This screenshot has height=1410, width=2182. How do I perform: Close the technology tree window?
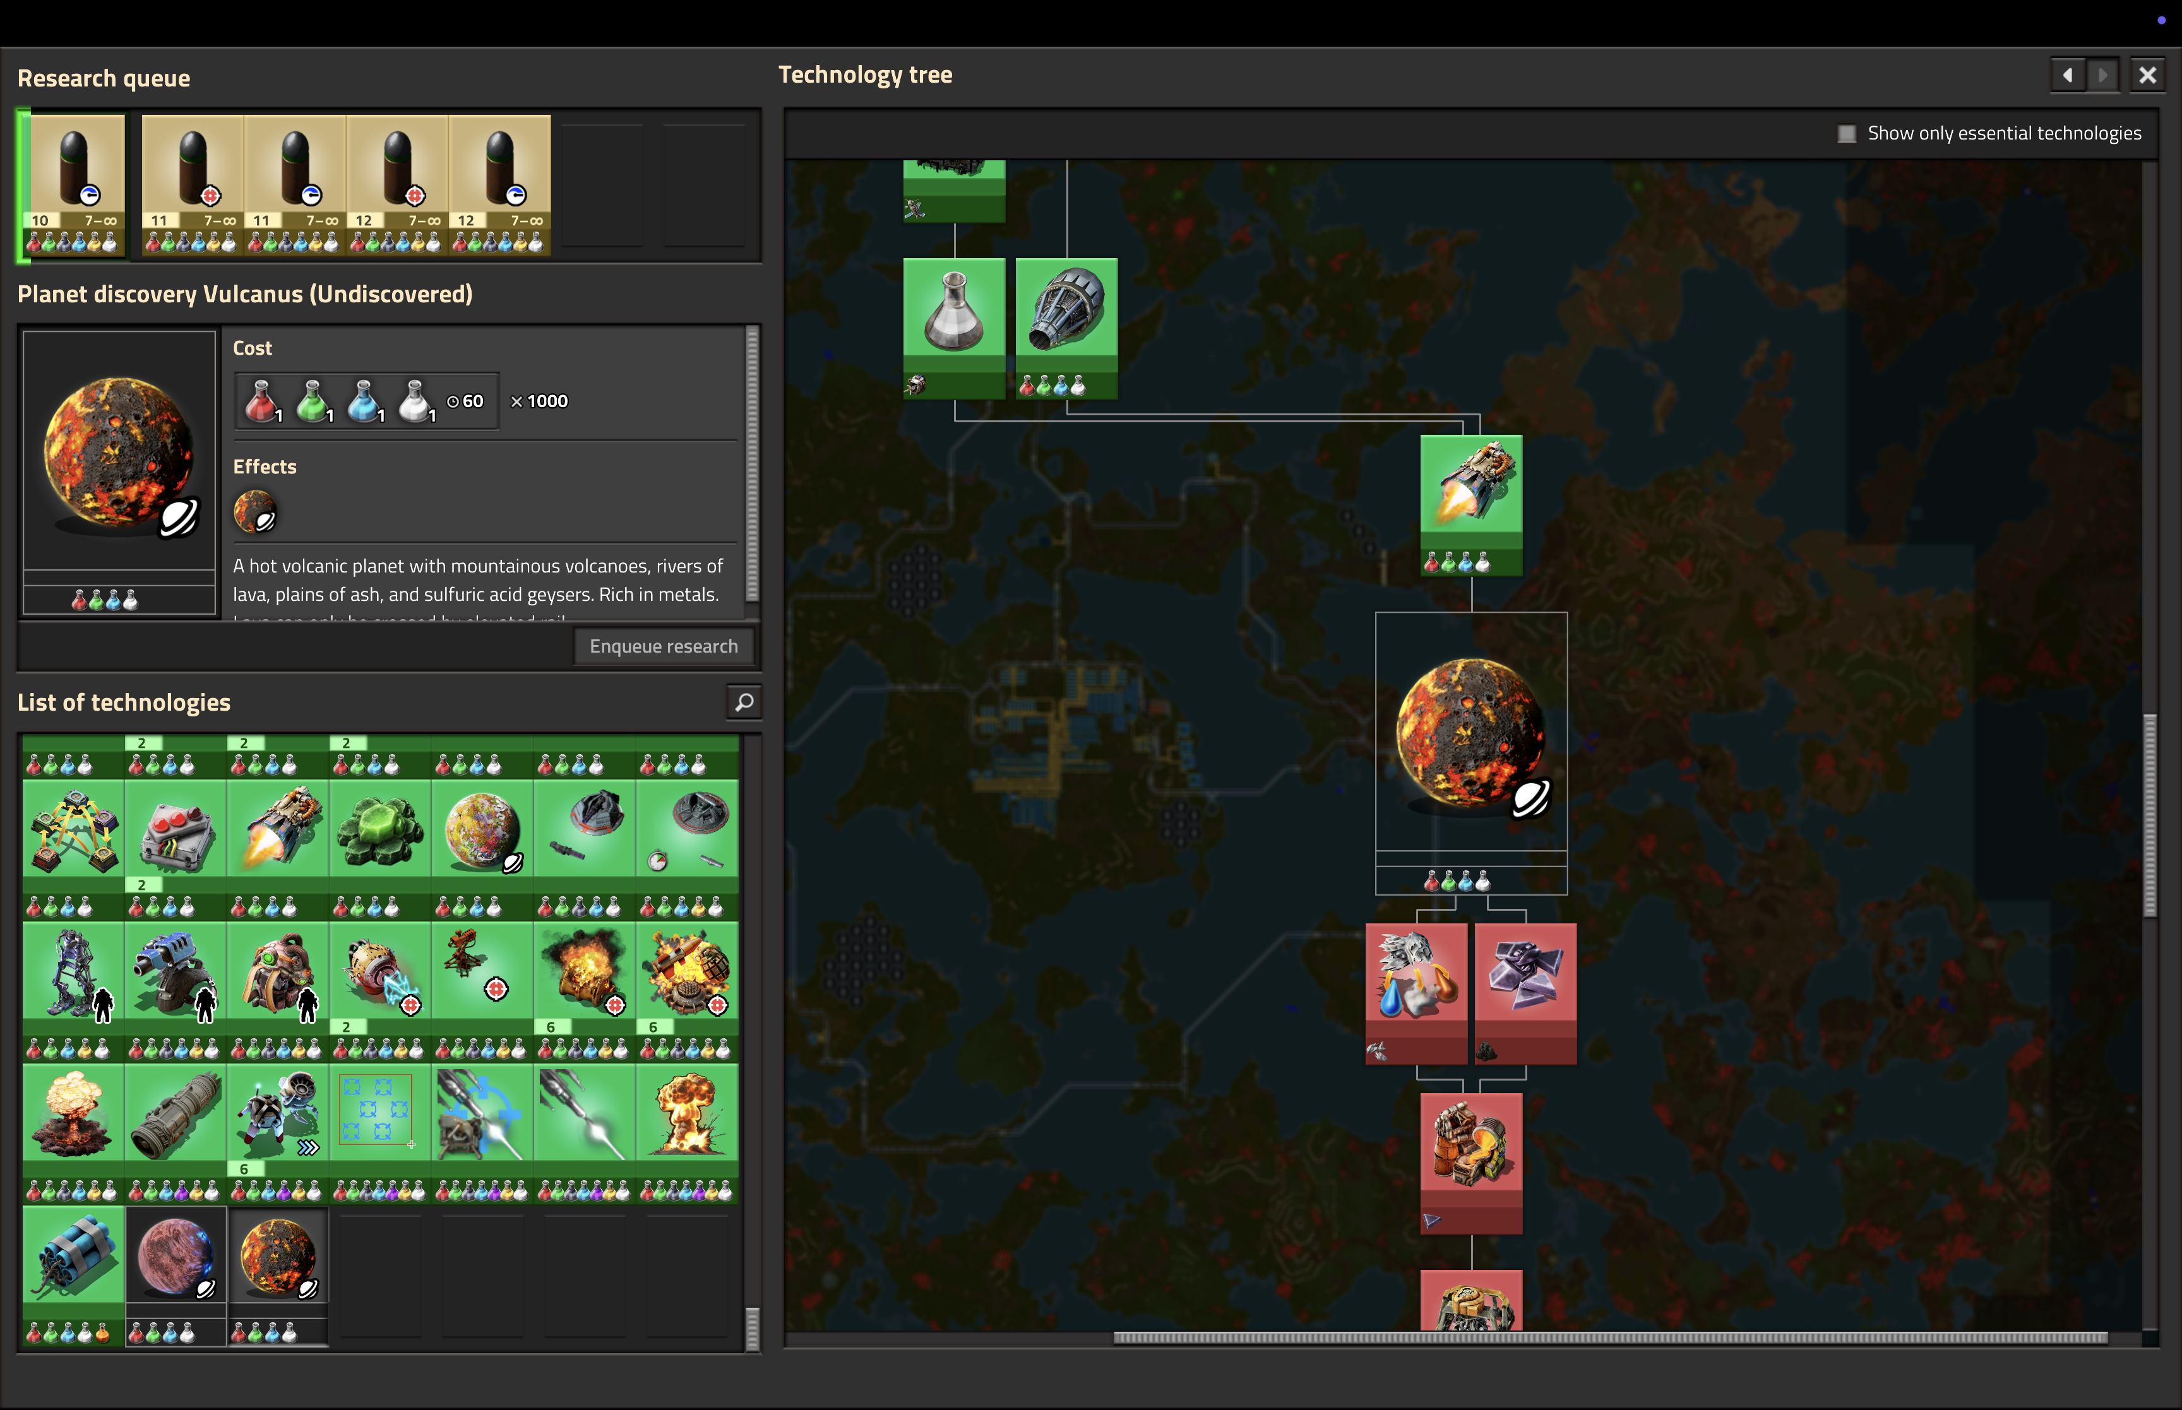(2146, 75)
